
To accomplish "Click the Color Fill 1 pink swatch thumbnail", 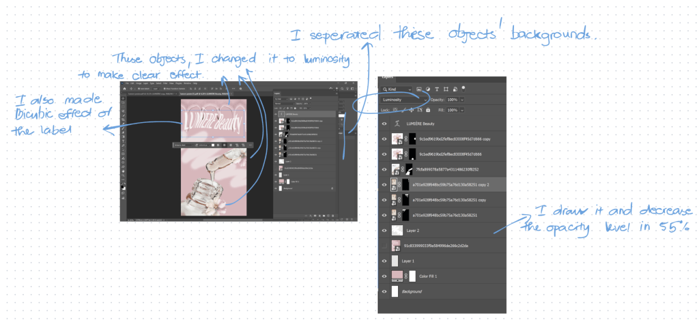I will pos(396,276).
